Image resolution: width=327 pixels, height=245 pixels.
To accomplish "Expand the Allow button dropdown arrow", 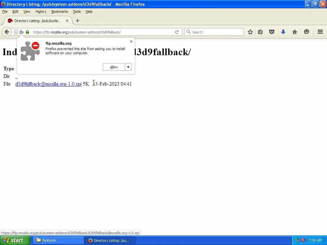I will (128, 67).
